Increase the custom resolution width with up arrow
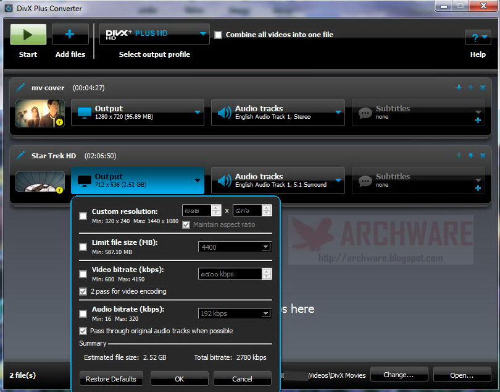Image resolution: width=500 pixels, height=392 pixels. [x=216, y=208]
